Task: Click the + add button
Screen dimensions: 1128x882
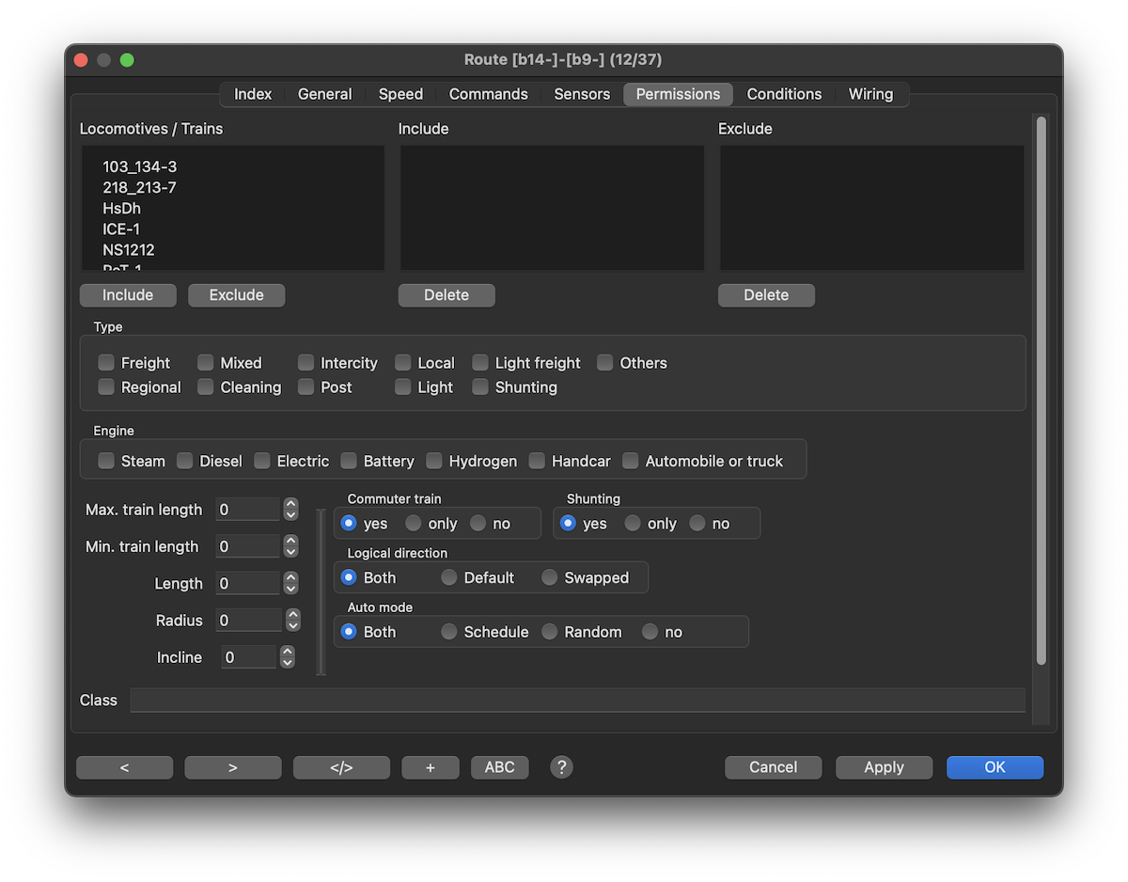Action: click(x=431, y=767)
